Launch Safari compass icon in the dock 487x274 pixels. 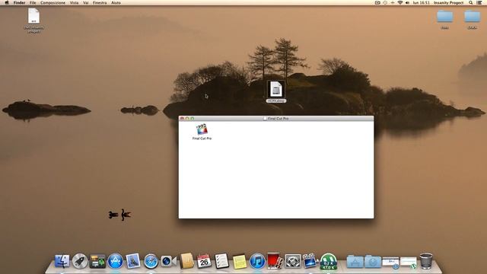[x=151, y=261]
